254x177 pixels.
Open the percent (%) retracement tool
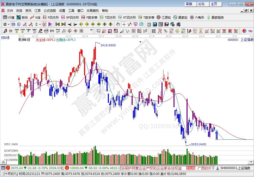[165, 31]
